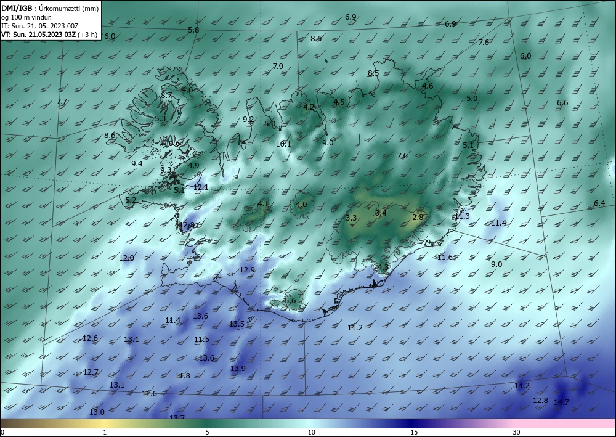
Task: Click the value 9.2 on the map
Action: pos(248,120)
